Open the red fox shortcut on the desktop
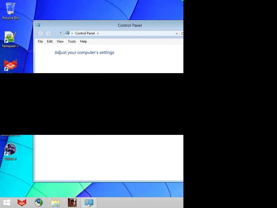Viewport: 277px width, 208px height. [x=11, y=66]
